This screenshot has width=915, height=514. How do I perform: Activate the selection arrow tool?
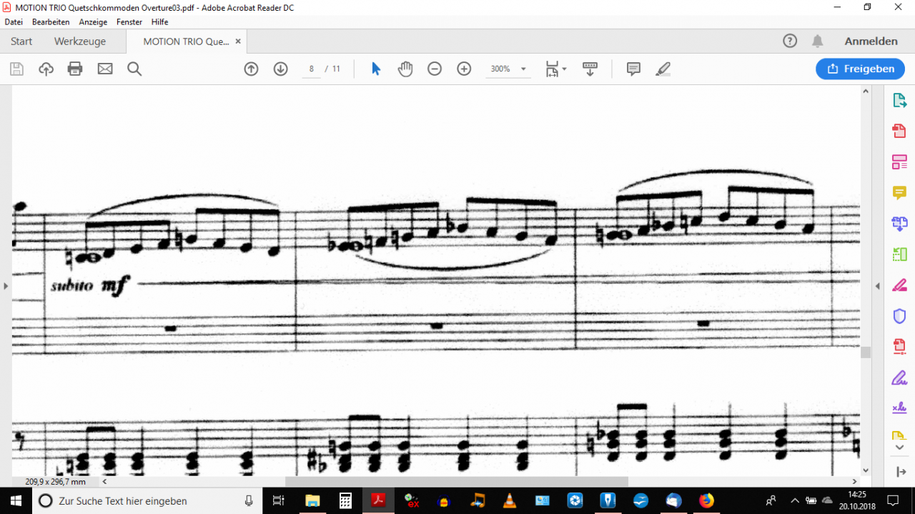376,69
